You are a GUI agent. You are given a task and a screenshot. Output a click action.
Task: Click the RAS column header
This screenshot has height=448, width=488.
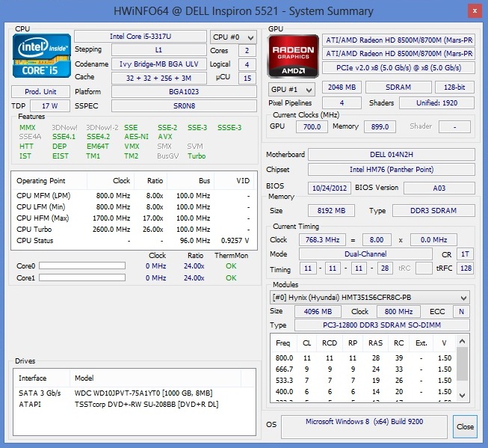pos(376,343)
